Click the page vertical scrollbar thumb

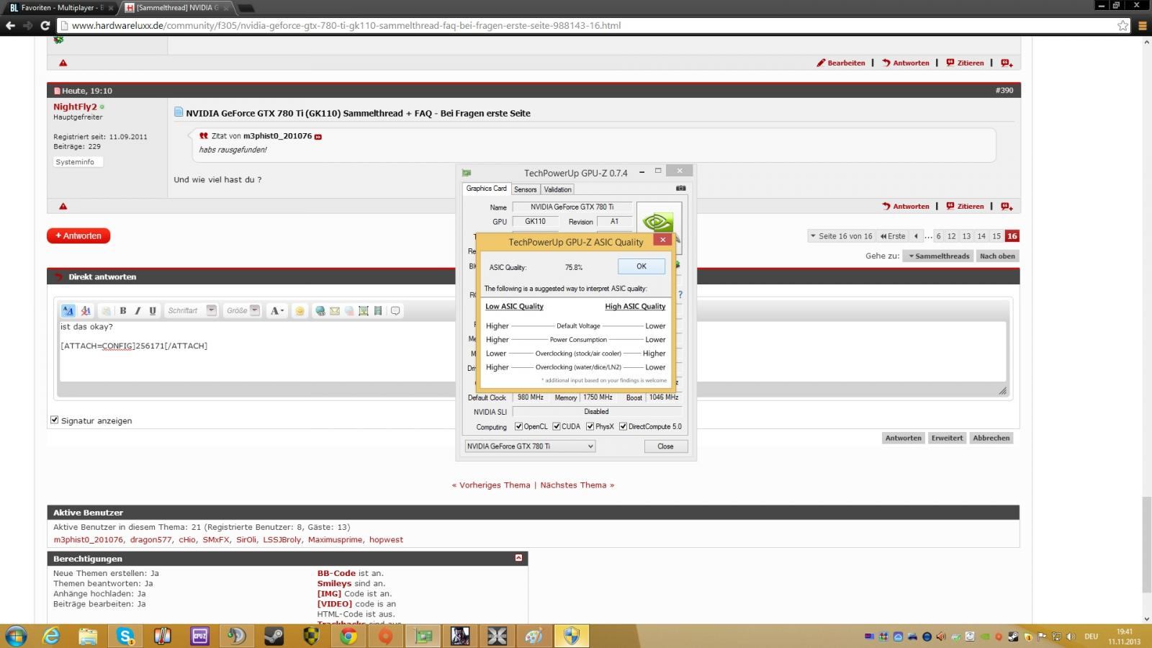click(1146, 544)
